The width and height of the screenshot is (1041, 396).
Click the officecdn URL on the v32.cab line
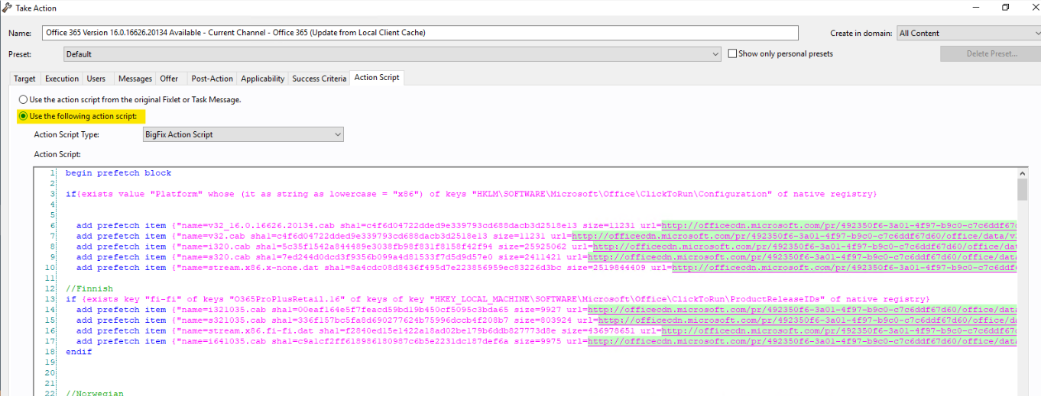pyautogui.click(x=794, y=237)
